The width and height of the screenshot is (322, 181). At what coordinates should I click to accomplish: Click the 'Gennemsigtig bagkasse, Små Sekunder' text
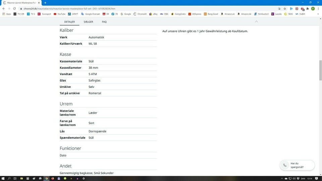pyautogui.click(x=87, y=173)
